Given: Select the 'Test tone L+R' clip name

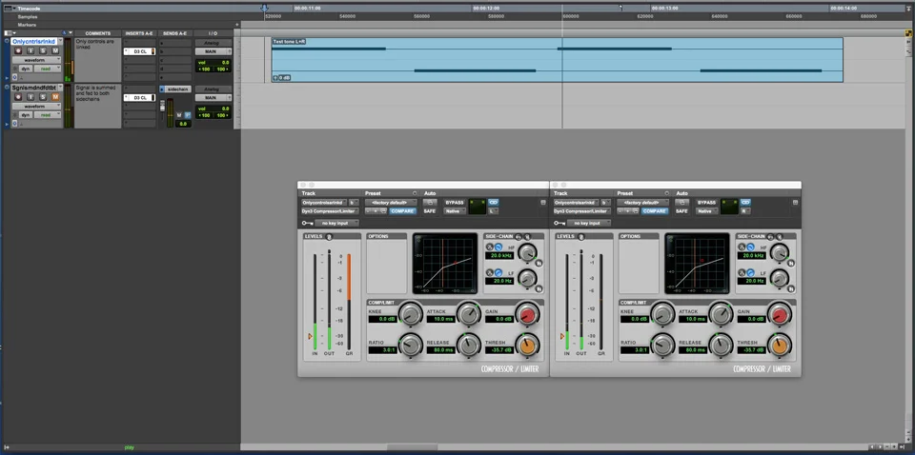Looking at the screenshot, I should point(290,42).
